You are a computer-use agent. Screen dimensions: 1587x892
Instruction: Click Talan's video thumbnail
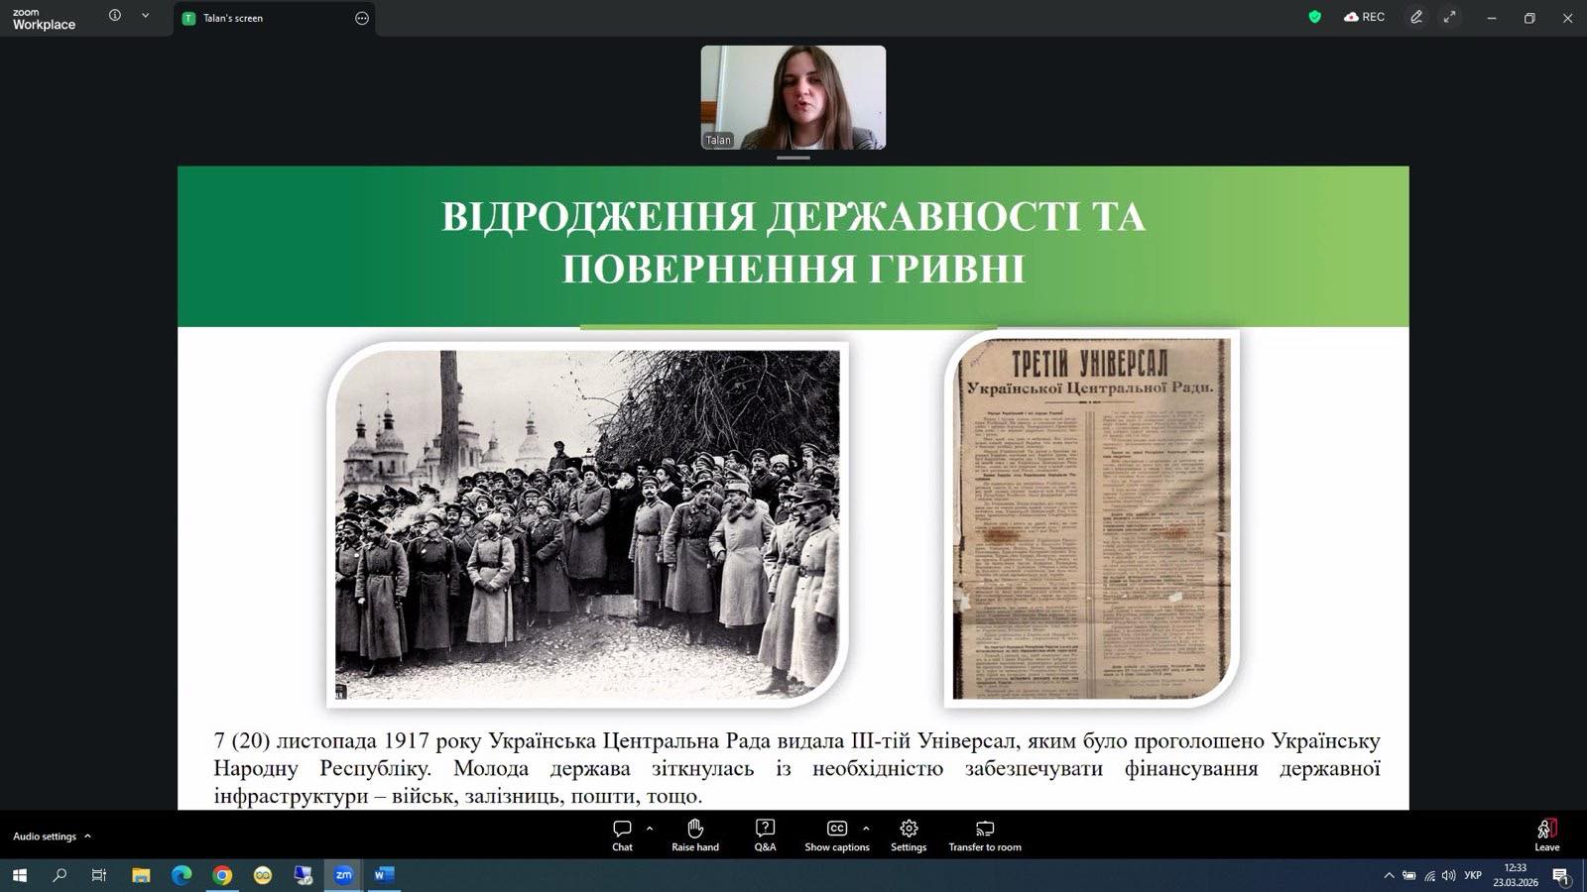coord(793,97)
